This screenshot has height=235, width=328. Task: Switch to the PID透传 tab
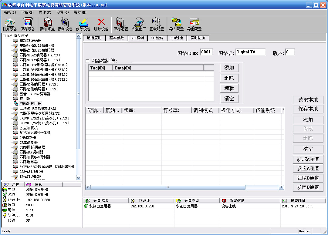[x=157, y=38]
